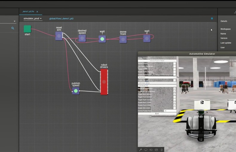236x152 pixels.
Task: Select the publish speed node
Action: 76,91
